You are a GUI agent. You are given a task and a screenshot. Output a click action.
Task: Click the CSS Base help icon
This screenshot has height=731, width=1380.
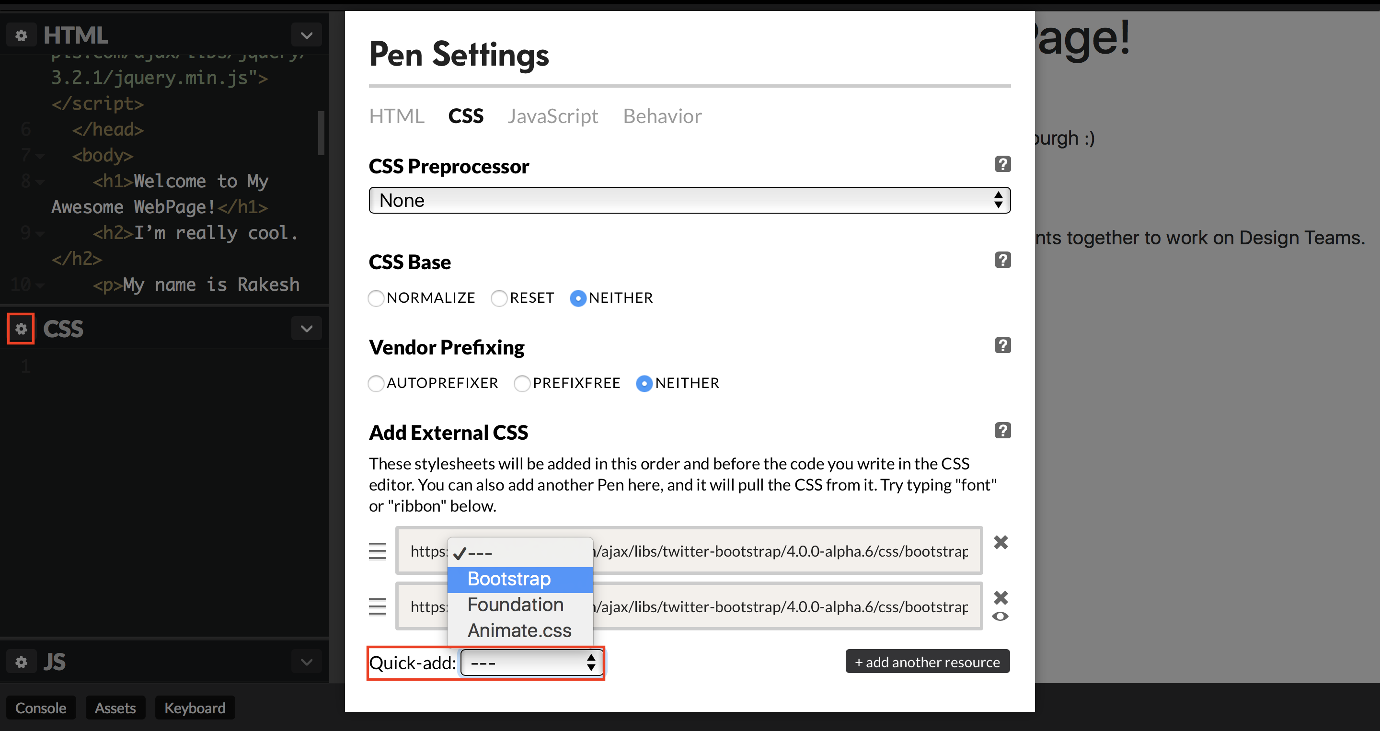(x=1002, y=260)
